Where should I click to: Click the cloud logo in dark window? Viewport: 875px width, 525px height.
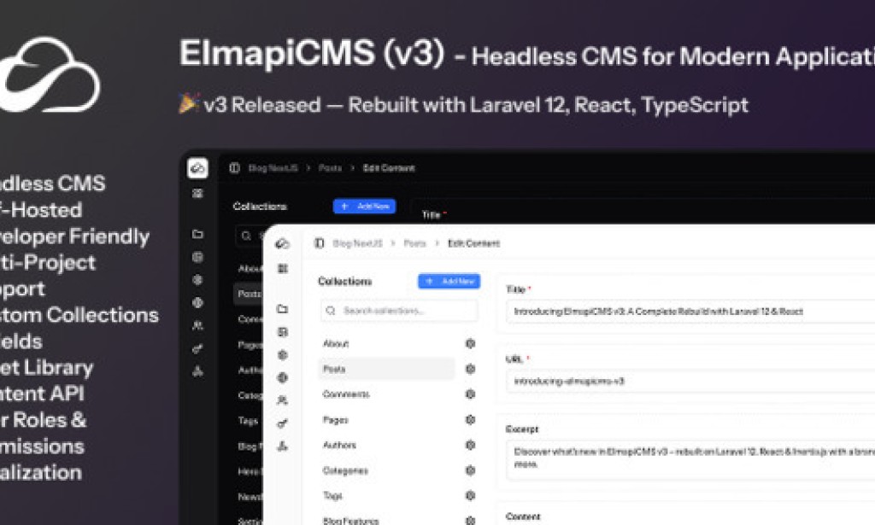(x=197, y=168)
